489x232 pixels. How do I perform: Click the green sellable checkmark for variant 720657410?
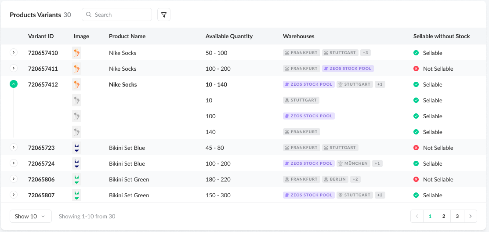(416, 53)
